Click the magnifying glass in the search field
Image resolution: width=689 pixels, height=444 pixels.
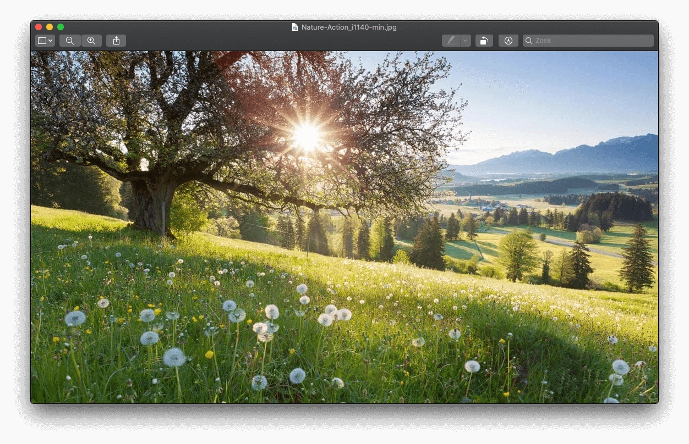(x=529, y=41)
